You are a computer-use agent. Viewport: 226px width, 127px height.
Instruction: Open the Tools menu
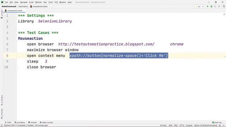tap(50, 2)
